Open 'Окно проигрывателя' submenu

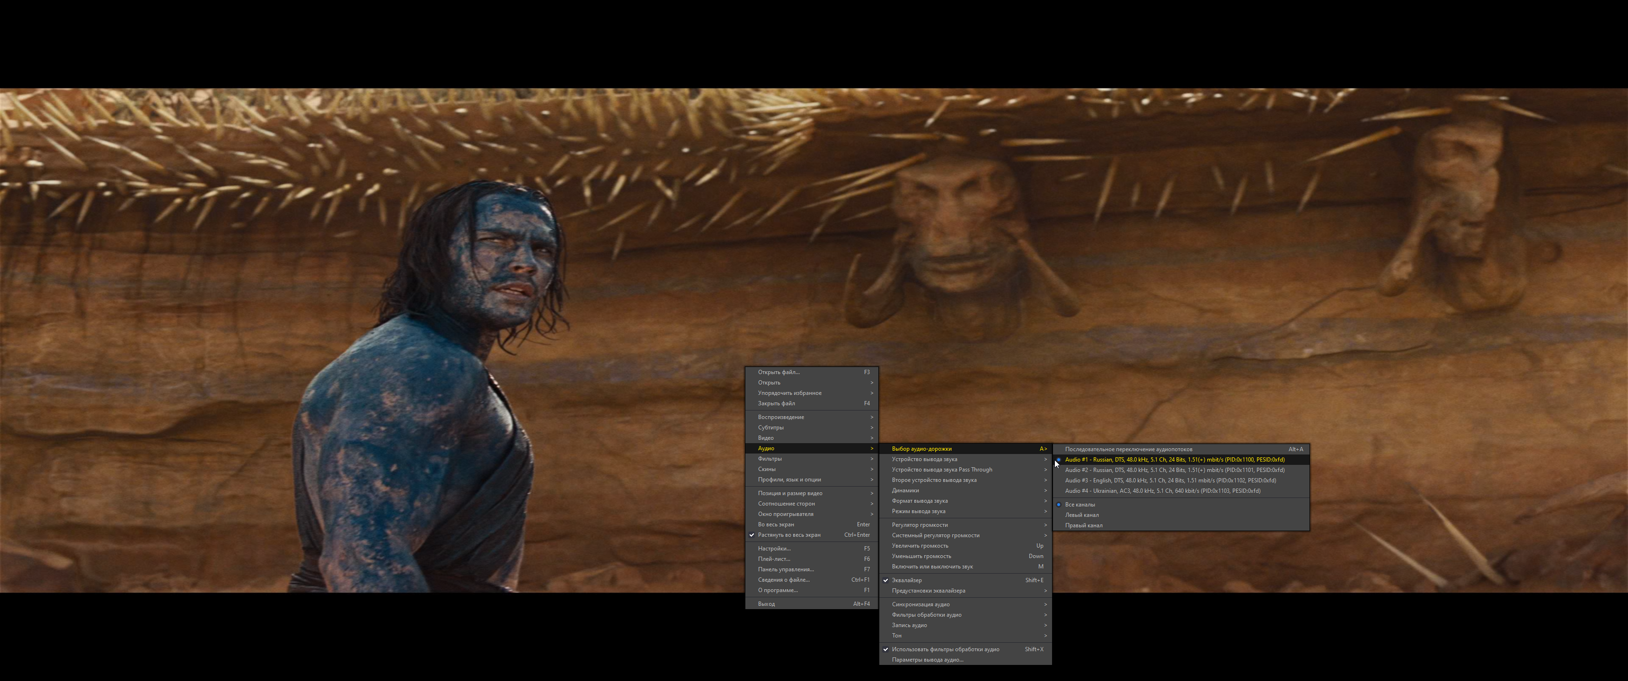(x=812, y=514)
